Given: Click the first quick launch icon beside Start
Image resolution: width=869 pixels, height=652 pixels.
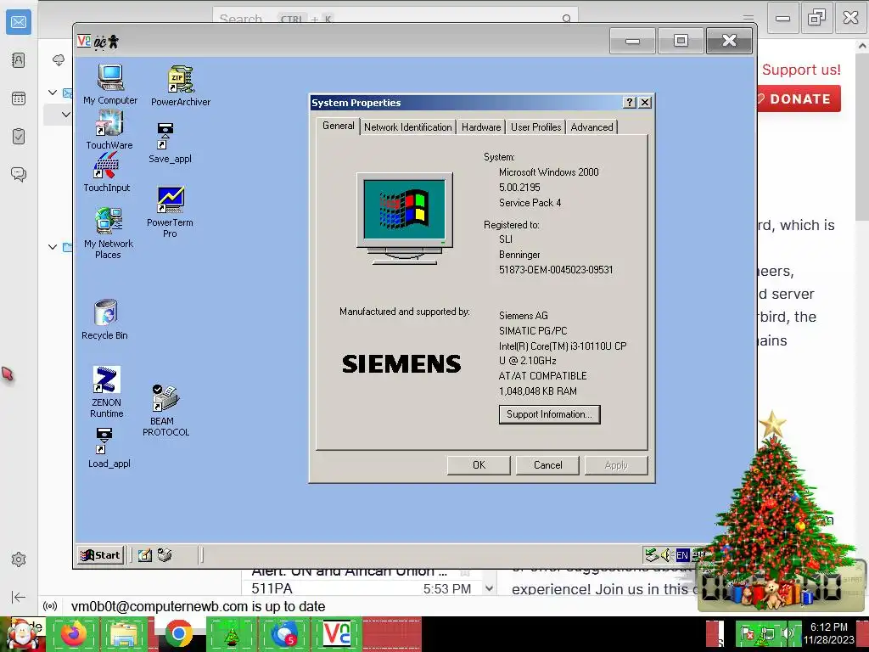Looking at the screenshot, I should pyautogui.click(x=145, y=555).
